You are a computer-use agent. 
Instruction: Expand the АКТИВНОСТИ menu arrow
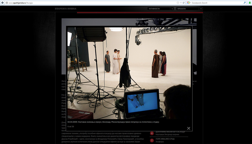point(172,9)
